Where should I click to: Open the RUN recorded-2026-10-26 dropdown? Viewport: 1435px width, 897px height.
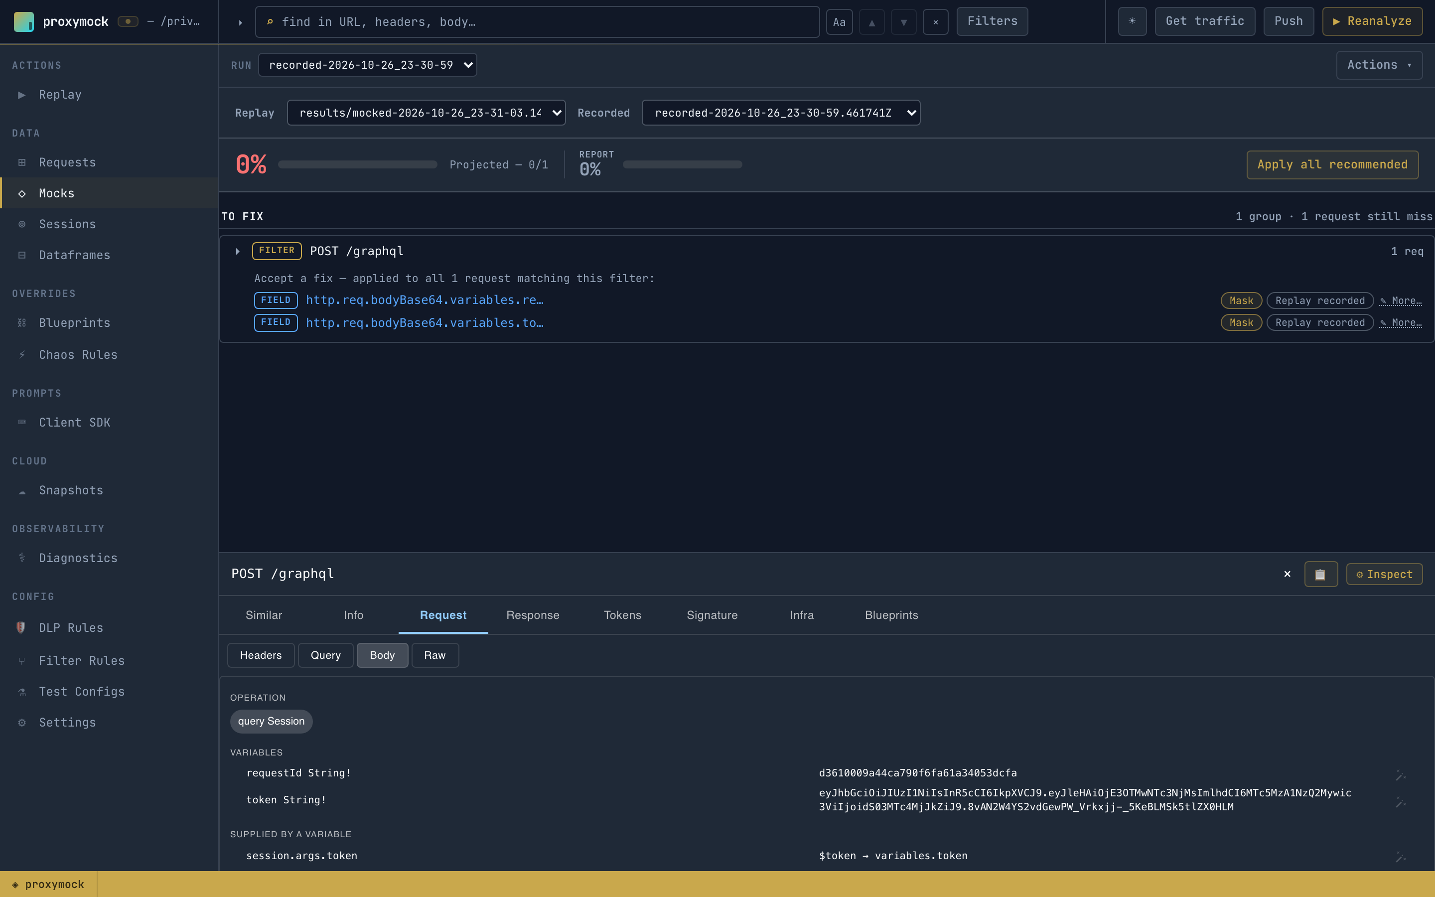point(368,65)
